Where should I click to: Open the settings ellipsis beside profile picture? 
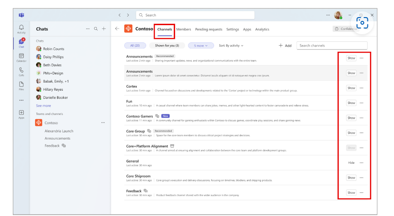(x=328, y=15)
